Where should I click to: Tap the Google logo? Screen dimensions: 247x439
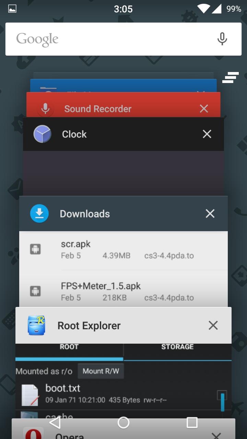pyautogui.click(x=37, y=40)
